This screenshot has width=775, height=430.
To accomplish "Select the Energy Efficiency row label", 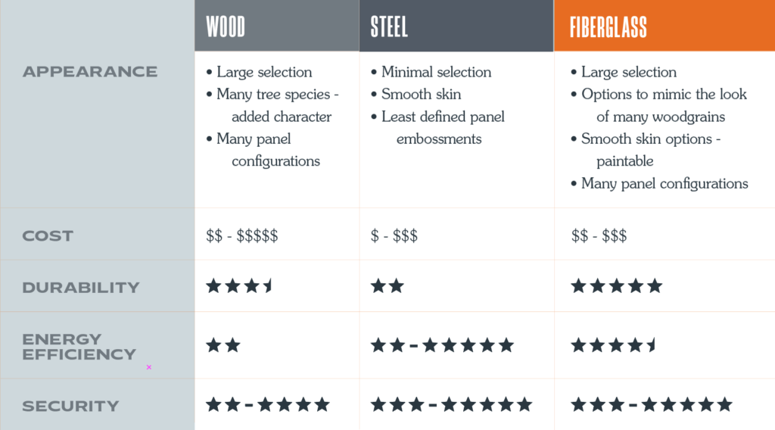I will tap(79, 347).
